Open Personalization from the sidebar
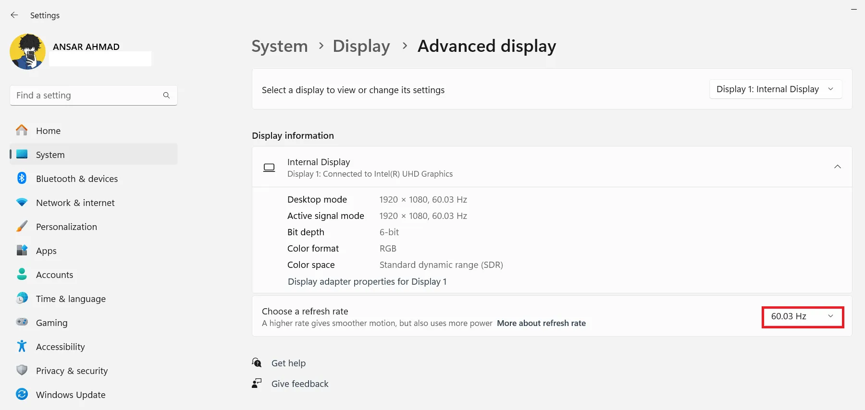Image resolution: width=865 pixels, height=410 pixels. click(x=66, y=227)
